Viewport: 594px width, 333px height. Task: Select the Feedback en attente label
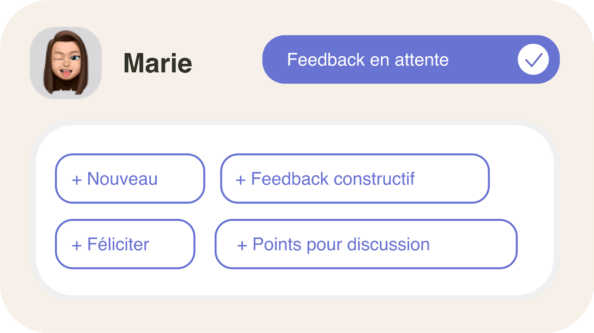pyautogui.click(x=368, y=59)
